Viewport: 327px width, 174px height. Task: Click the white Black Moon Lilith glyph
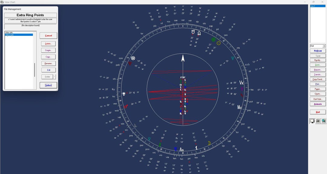tap(197, 148)
